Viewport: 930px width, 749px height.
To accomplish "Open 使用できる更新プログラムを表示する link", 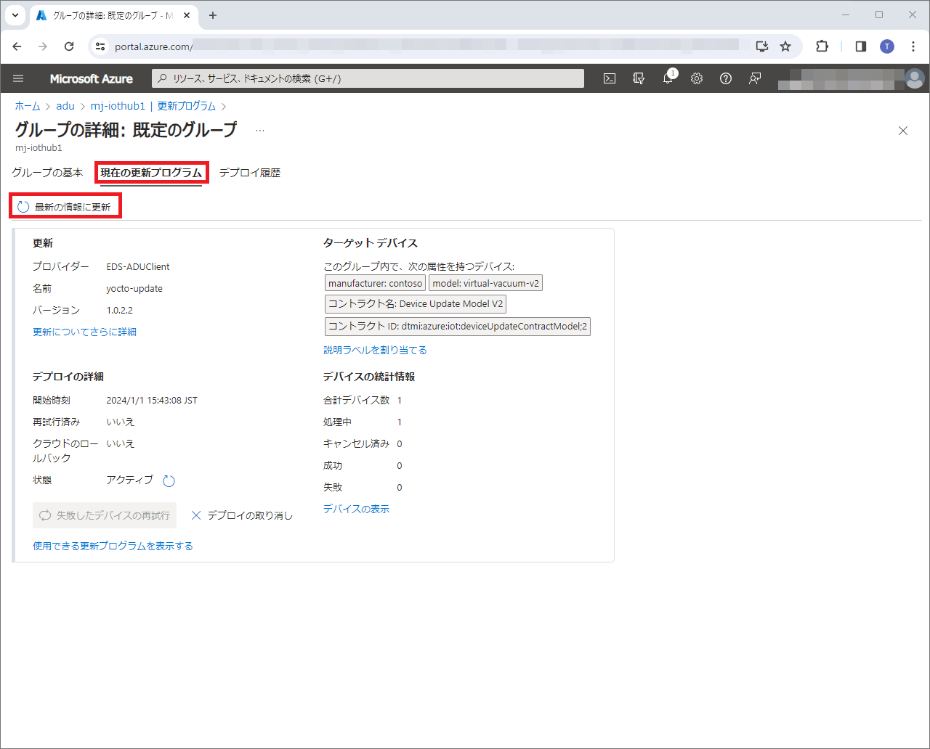I will point(113,546).
